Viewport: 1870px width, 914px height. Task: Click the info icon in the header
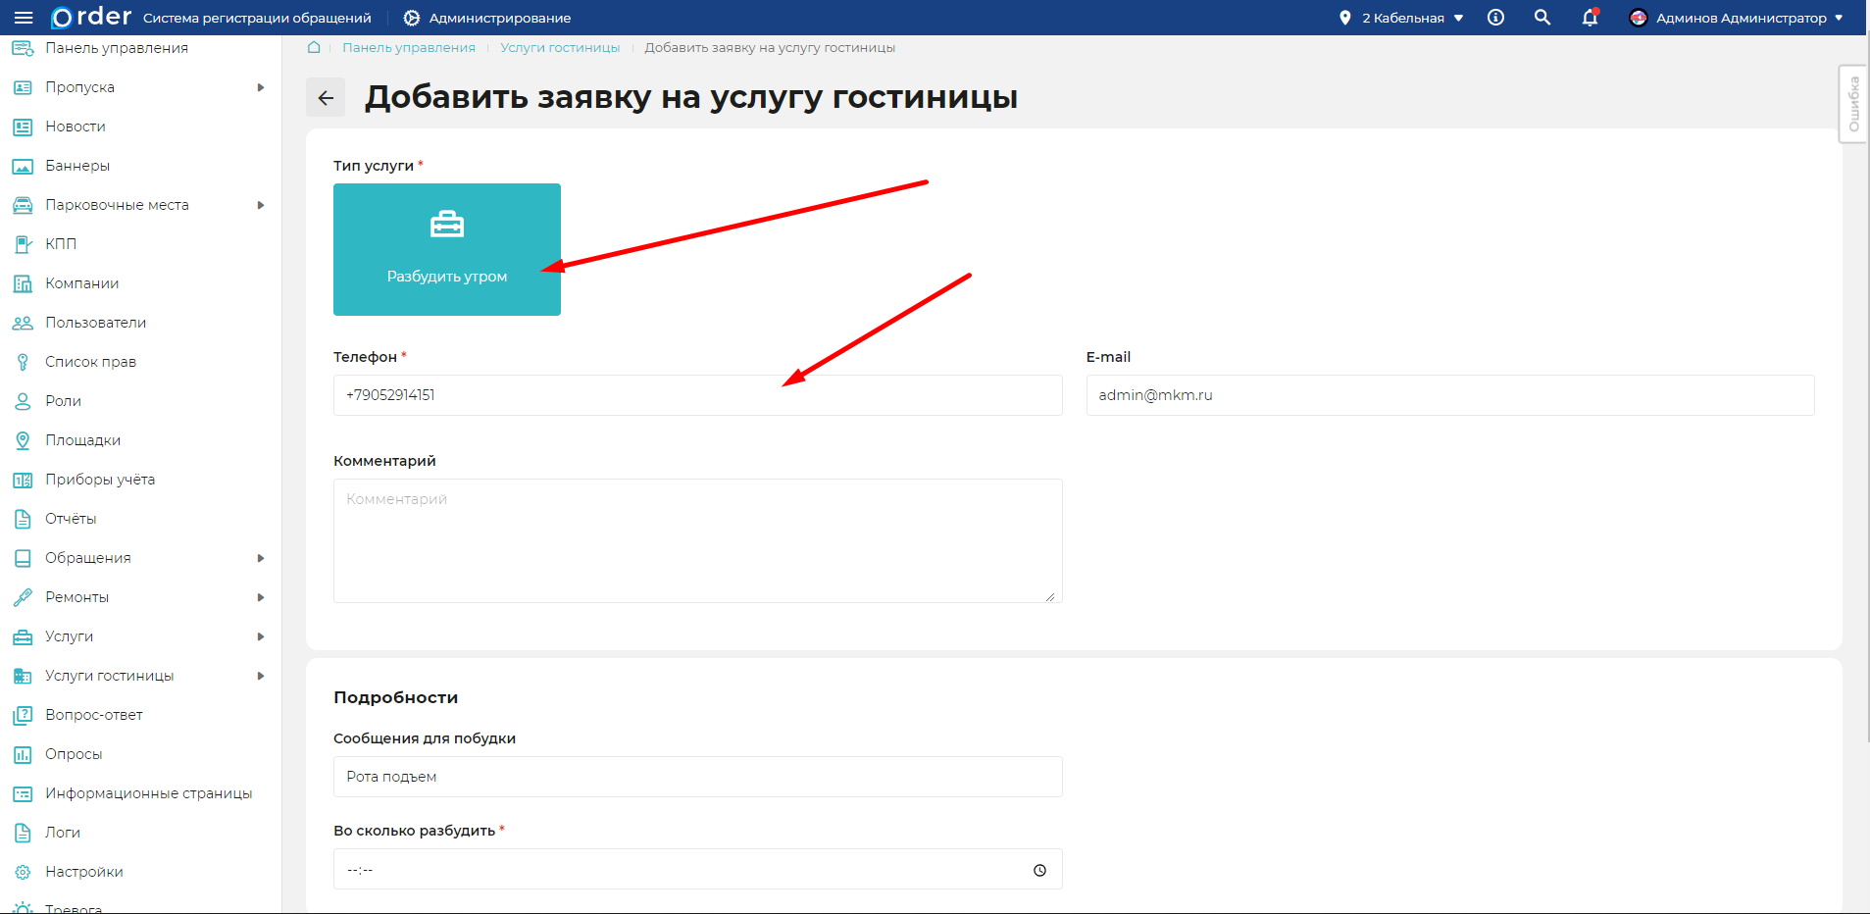click(1494, 17)
